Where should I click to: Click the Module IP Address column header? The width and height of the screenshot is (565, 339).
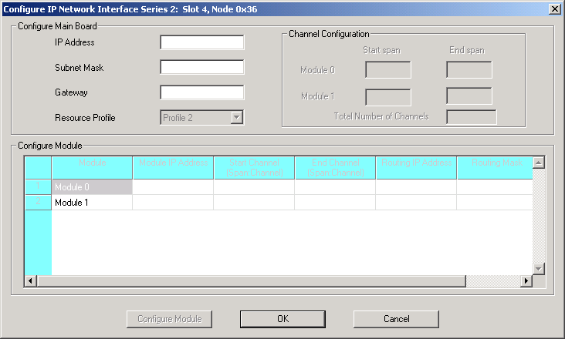(173, 168)
